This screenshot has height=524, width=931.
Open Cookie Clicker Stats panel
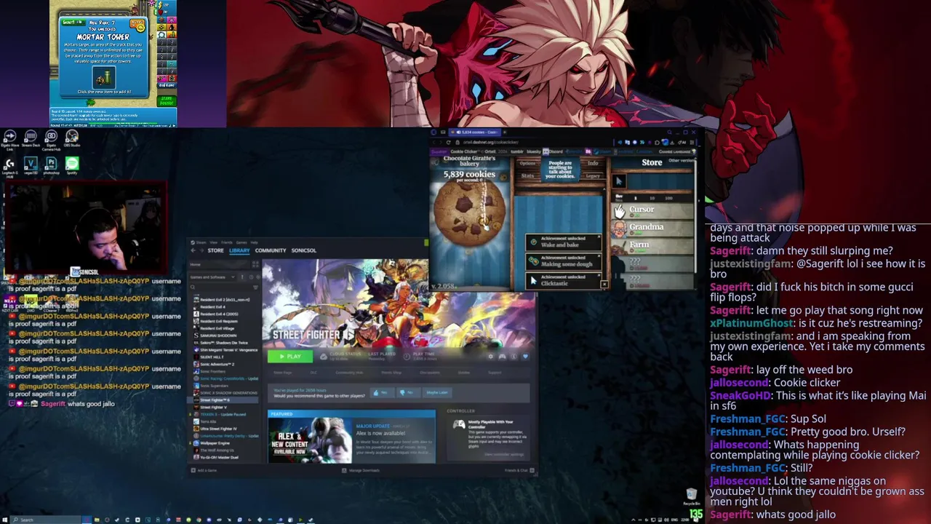point(527,175)
